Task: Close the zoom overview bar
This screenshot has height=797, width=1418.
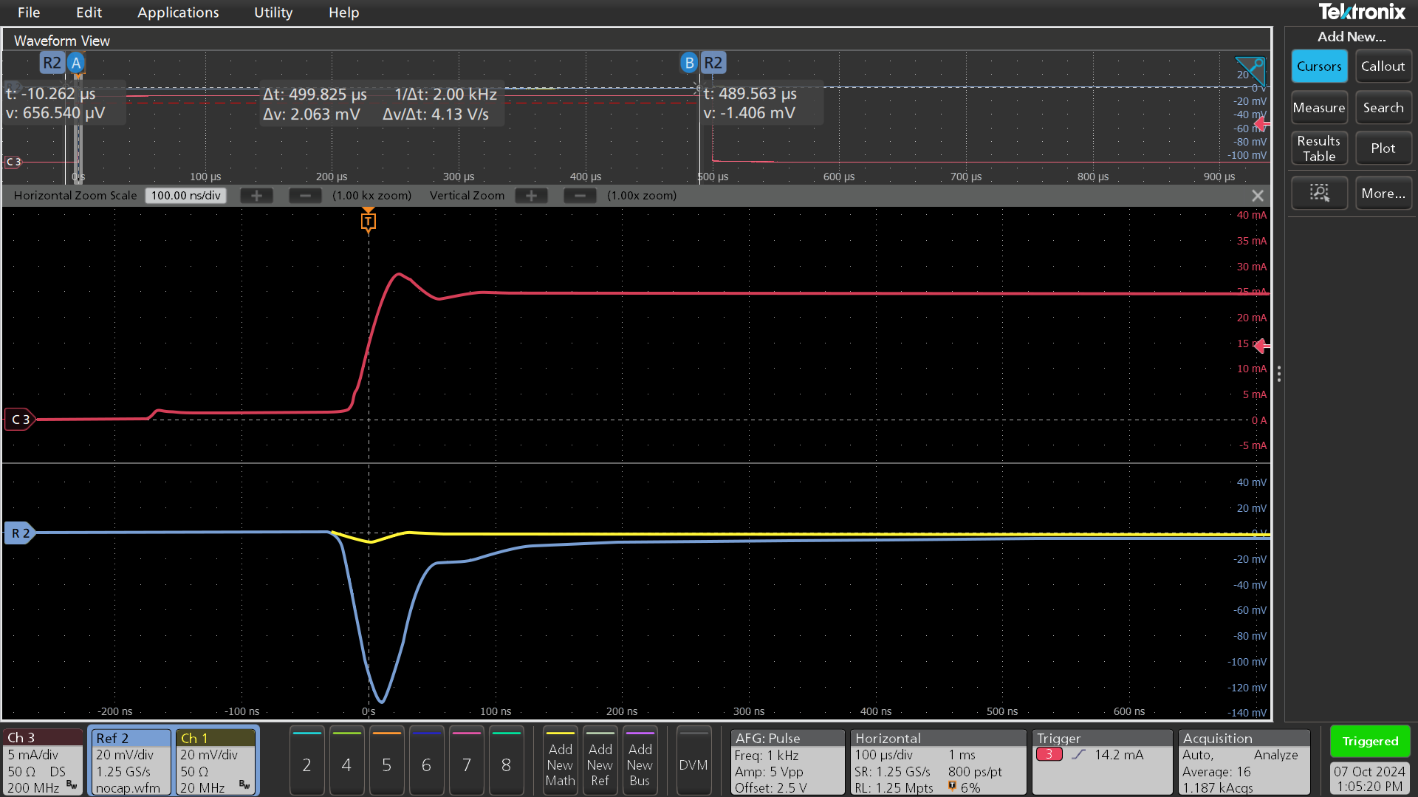Action: coord(1258,196)
